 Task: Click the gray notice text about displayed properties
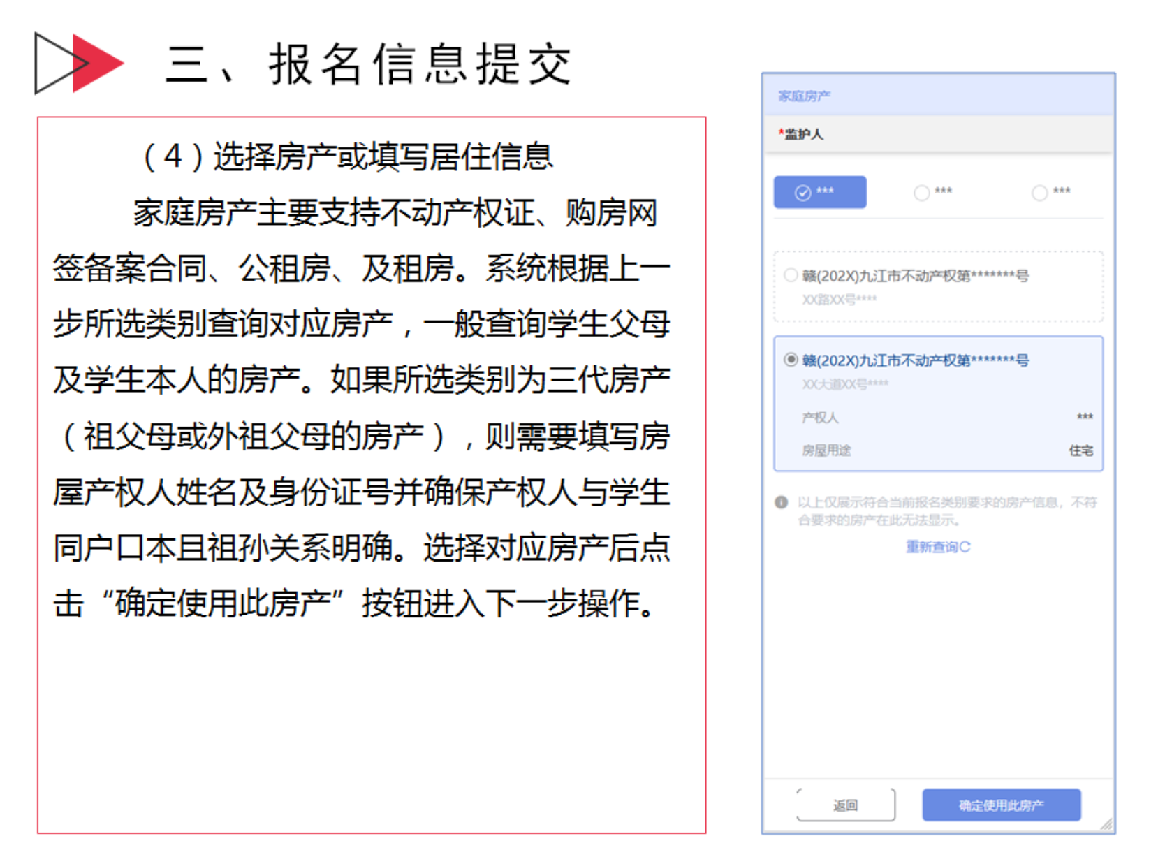(946, 511)
